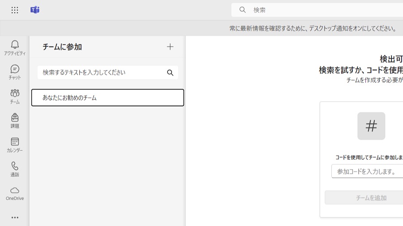Click the hashtag join-code tile icon

click(x=371, y=126)
